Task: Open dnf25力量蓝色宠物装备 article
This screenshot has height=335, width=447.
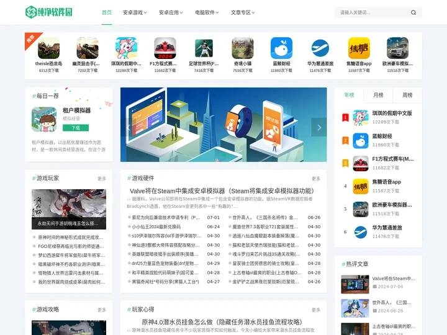Action: (x=165, y=264)
